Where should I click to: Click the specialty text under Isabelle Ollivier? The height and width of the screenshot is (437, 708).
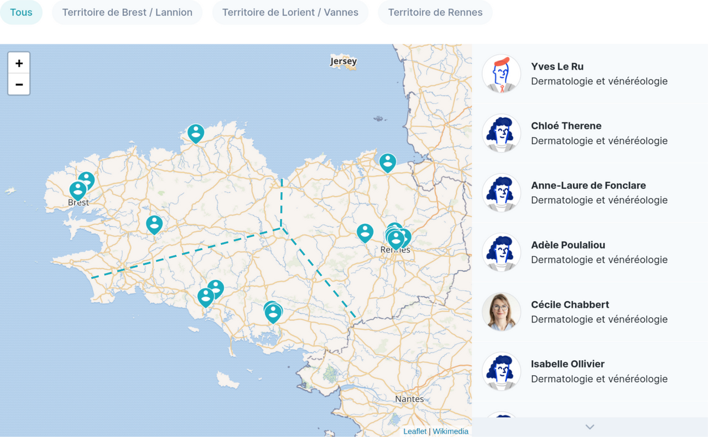click(599, 379)
